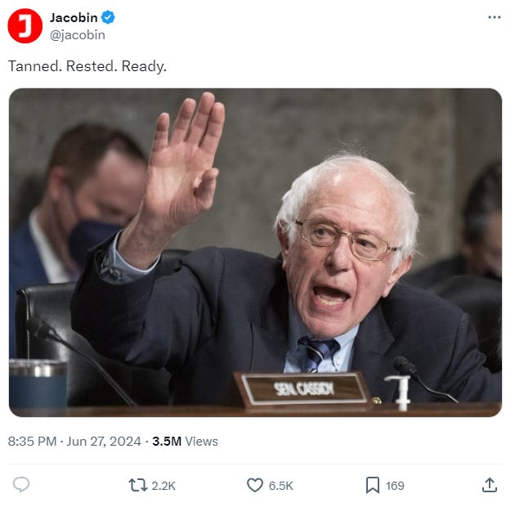Viewport: 515px width, 507px height.
Task: Visit the @jacobin handle link
Action: tap(78, 35)
